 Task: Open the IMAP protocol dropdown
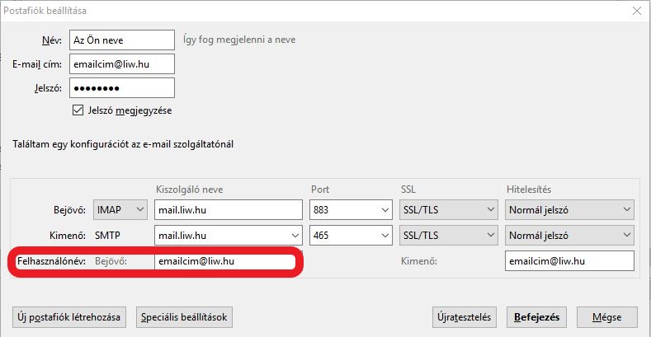(x=120, y=210)
